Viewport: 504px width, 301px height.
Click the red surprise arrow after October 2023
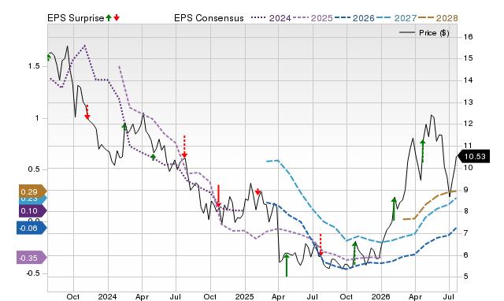pyautogui.click(x=87, y=112)
